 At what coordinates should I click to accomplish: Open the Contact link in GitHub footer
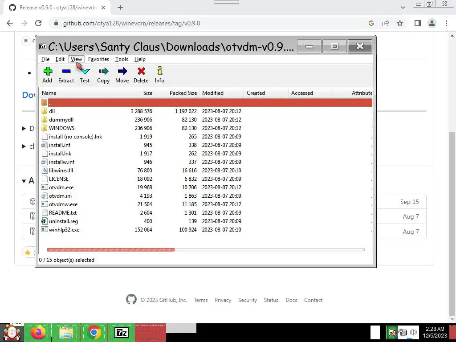313,300
